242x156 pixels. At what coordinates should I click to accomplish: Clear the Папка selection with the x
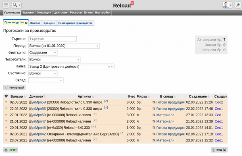point(109,67)
